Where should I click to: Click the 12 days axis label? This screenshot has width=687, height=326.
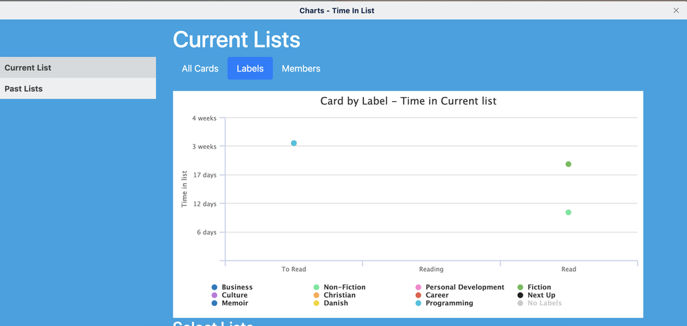pos(204,204)
